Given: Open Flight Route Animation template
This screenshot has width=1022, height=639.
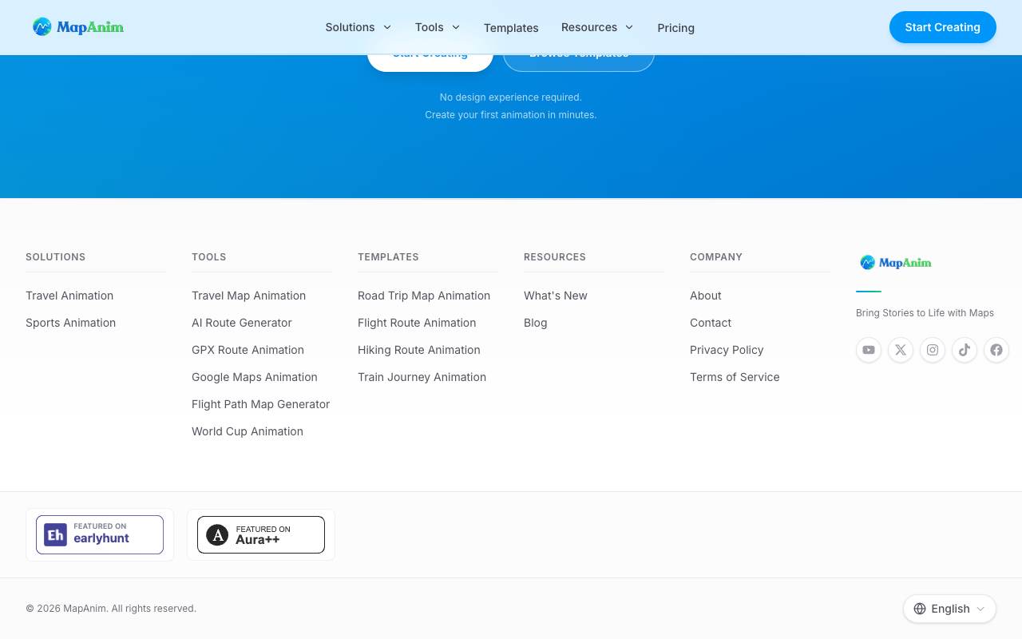Looking at the screenshot, I should tap(417, 323).
